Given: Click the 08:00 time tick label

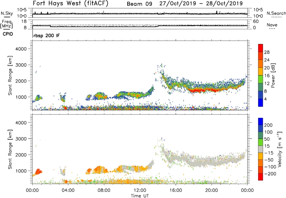Looking at the screenshot, I should pos(104,190).
